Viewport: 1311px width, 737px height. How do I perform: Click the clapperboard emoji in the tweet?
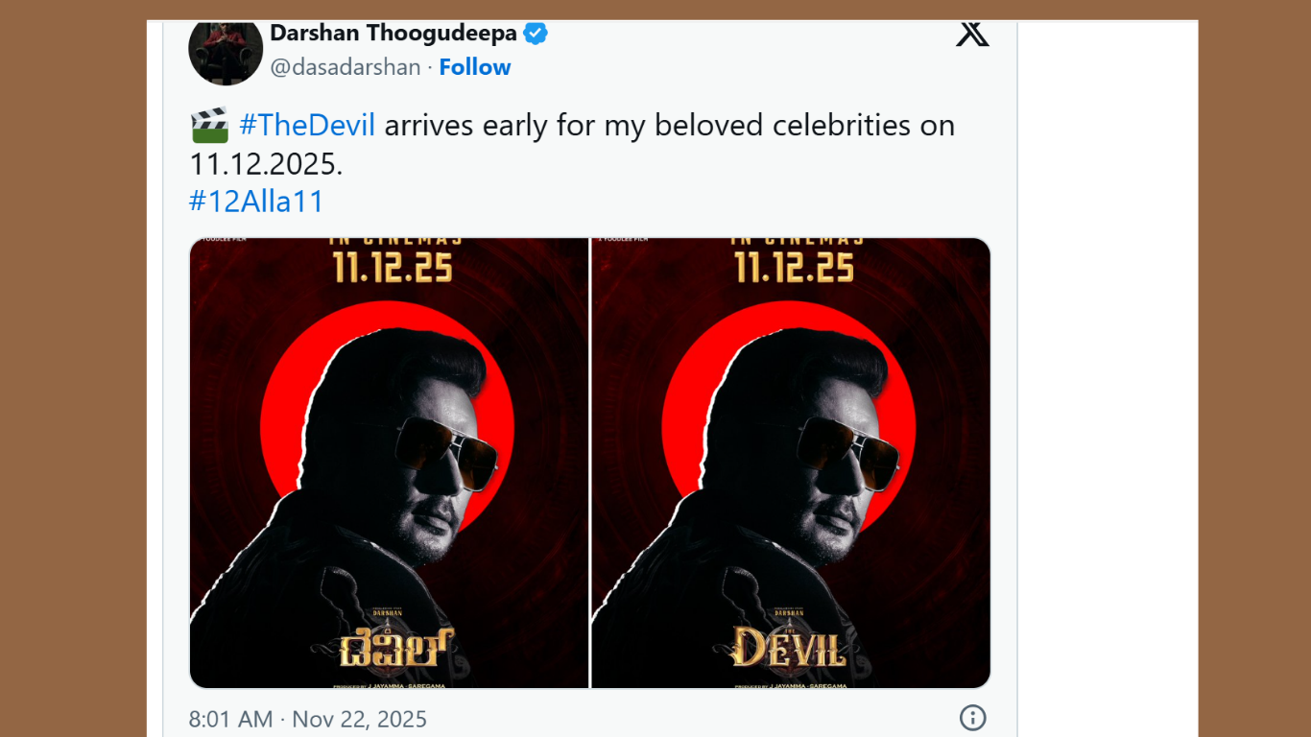(x=209, y=126)
